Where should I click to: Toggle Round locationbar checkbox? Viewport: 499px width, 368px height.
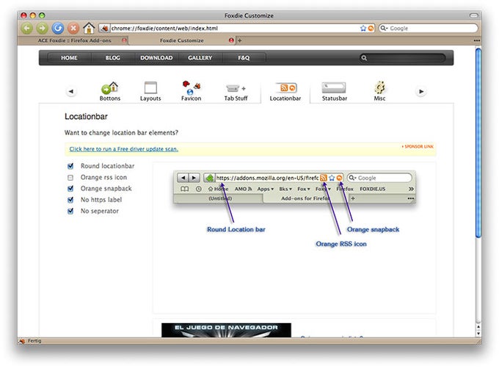point(70,166)
